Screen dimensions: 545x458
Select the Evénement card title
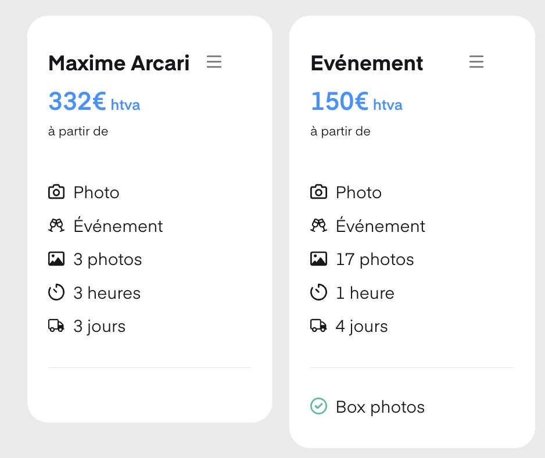[x=367, y=63]
